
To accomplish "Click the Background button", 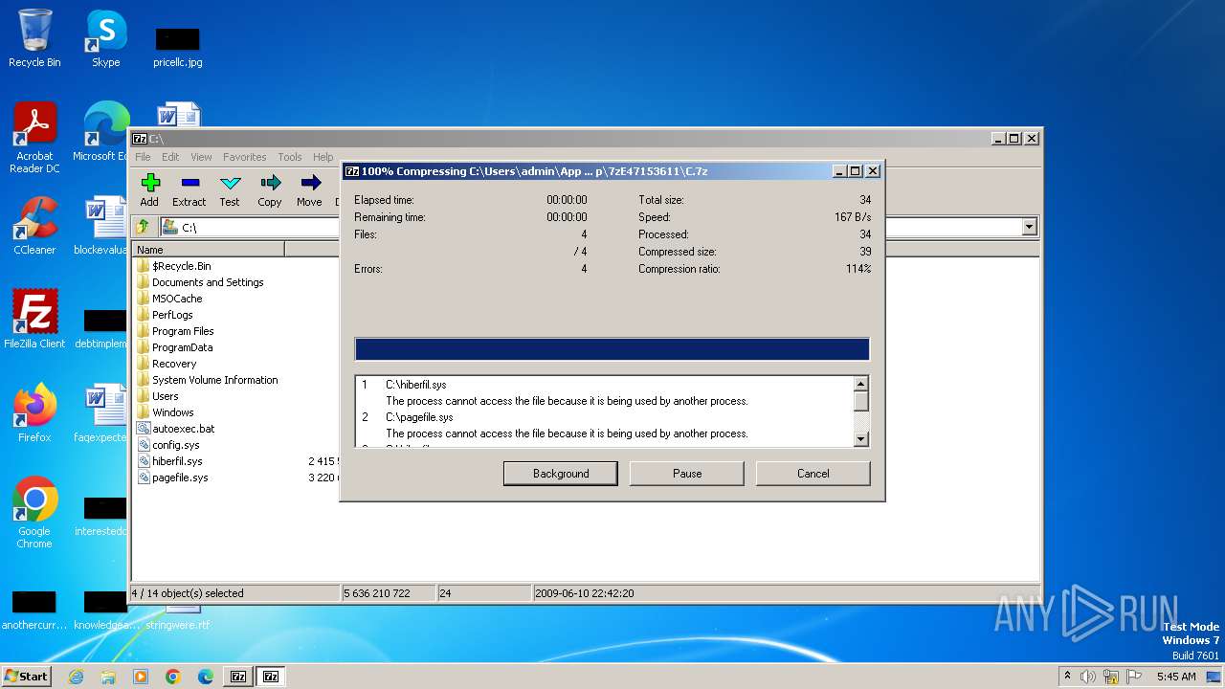I will (561, 474).
